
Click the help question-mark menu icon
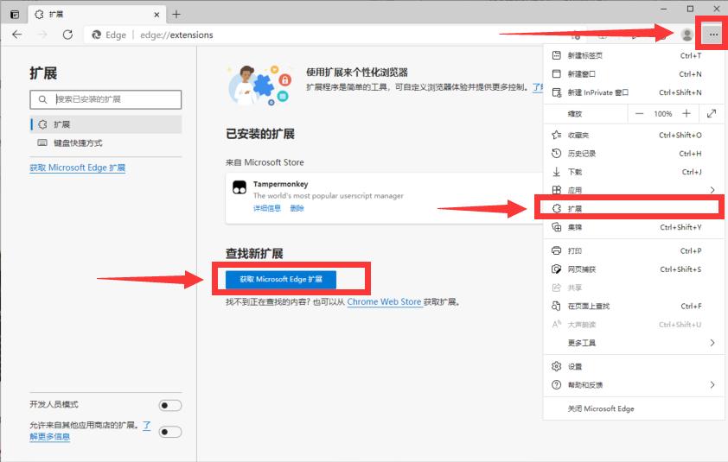click(556, 384)
